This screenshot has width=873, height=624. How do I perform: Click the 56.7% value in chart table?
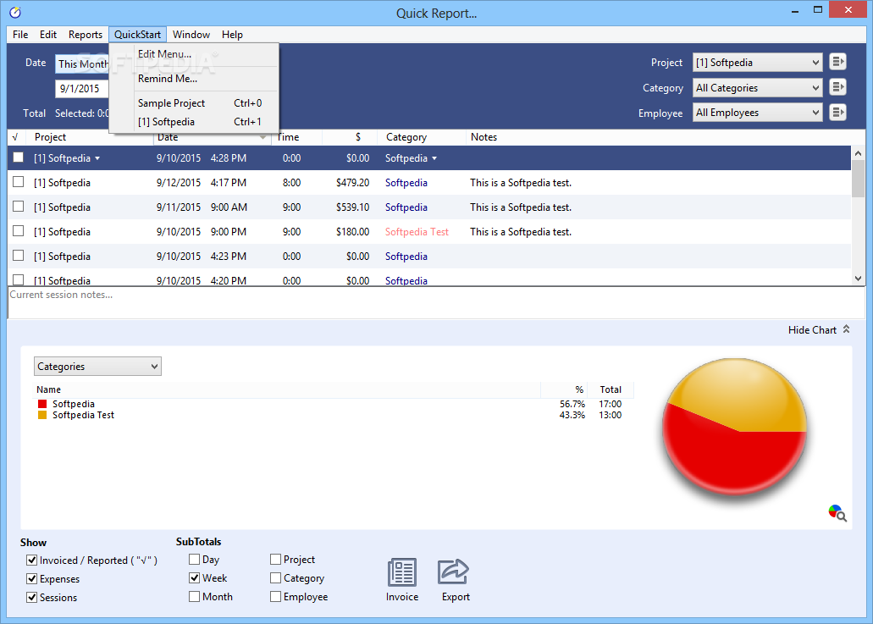tap(572, 404)
